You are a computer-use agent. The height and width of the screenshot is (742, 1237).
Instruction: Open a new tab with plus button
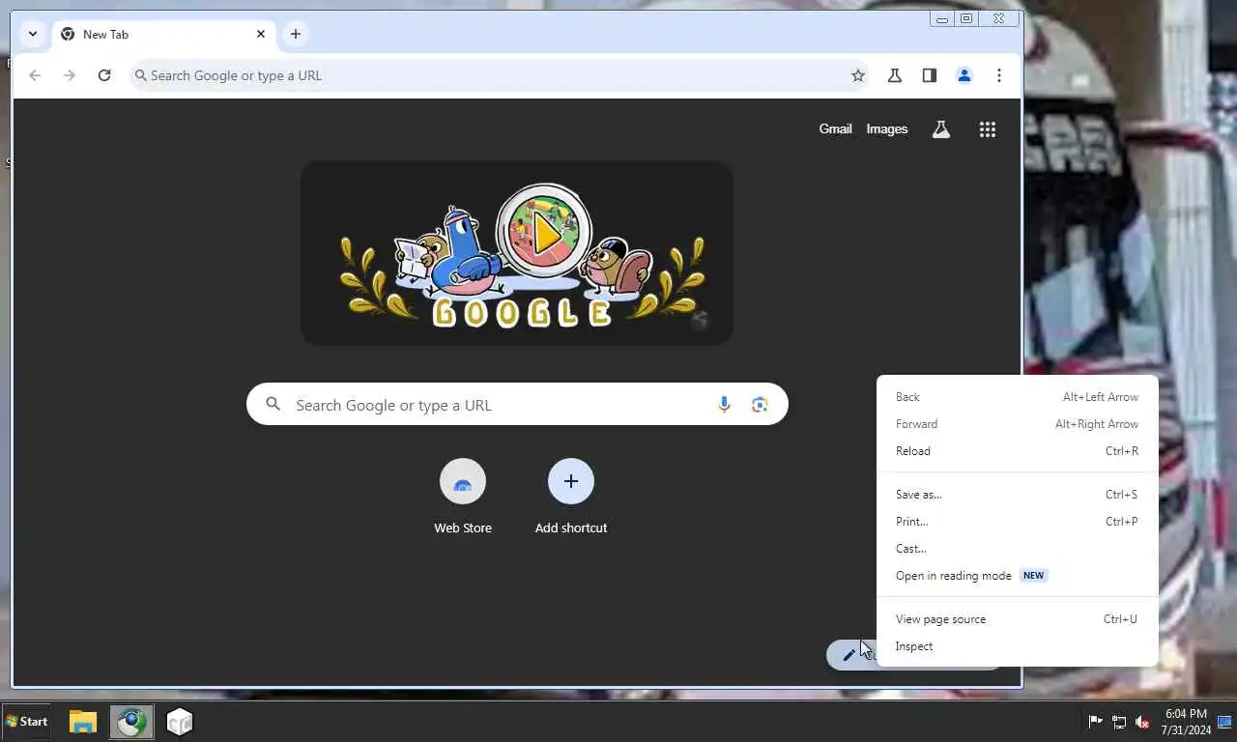(296, 34)
